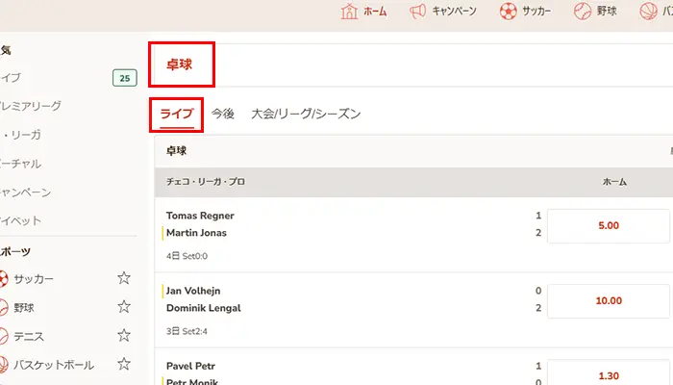Favorite サッカー with its star
Viewport: 673px width, 385px height.
124,278
